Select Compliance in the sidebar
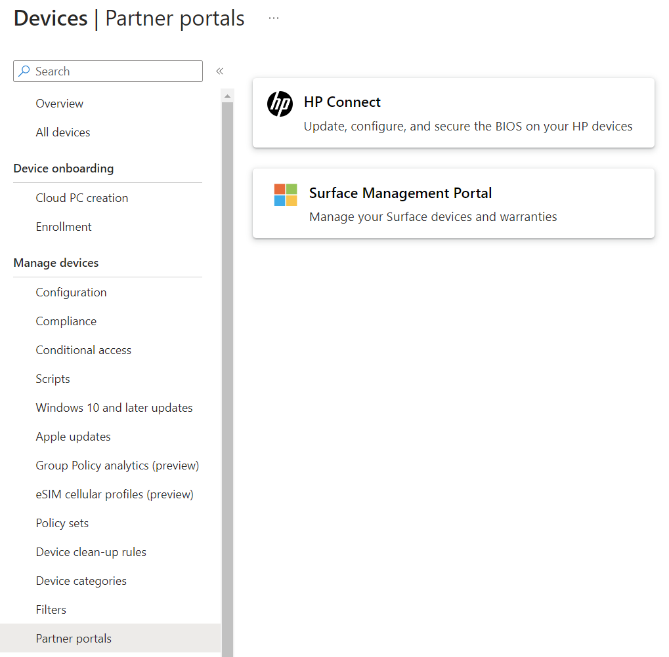The width and height of the screenshot is (669, 657). 66,321
